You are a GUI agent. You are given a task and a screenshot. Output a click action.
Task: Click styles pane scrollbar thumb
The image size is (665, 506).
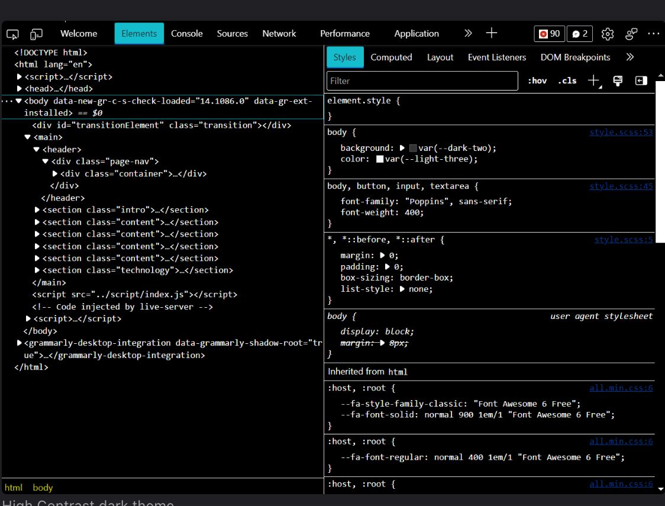click(660, 161)
